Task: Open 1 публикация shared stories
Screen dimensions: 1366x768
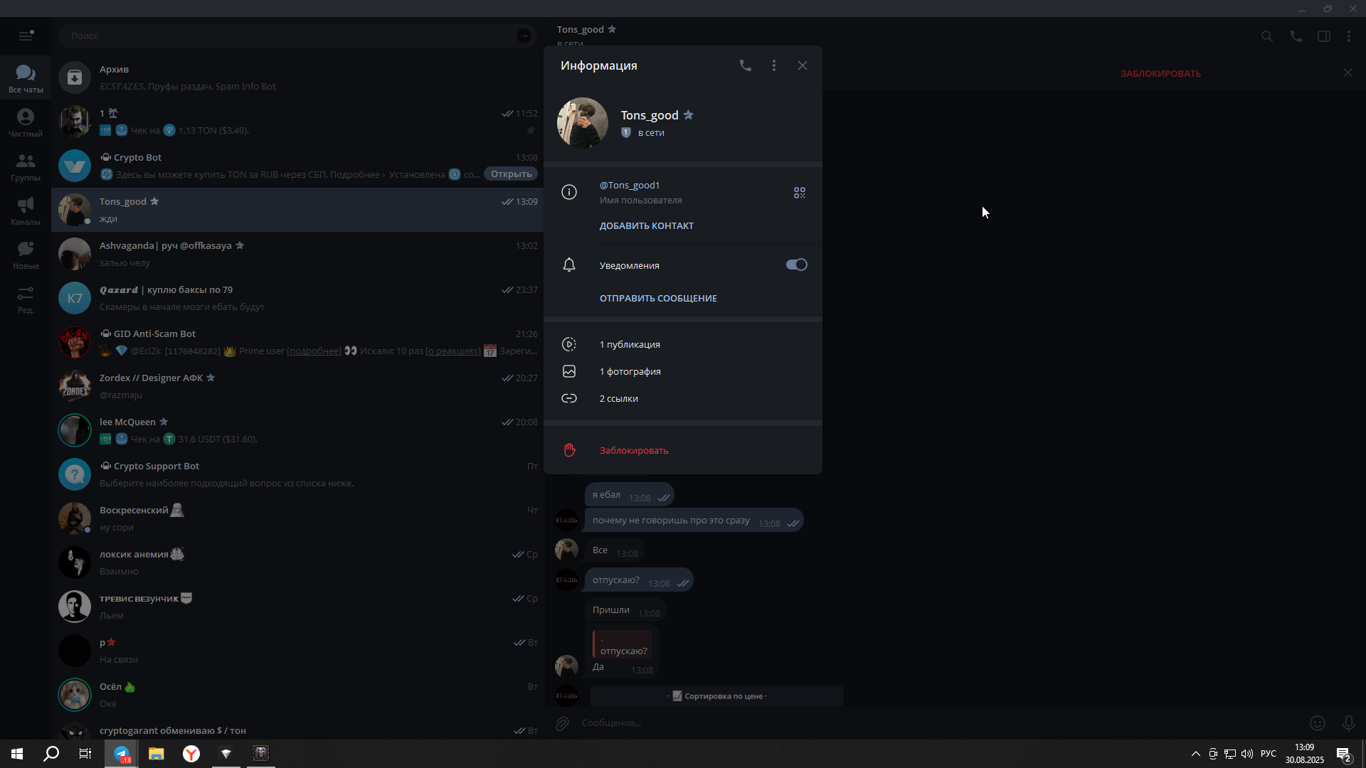Action: click(x=683, y=344)
